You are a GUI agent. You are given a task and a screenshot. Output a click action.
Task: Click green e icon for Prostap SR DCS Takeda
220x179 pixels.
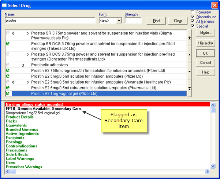tap(8, 44)
